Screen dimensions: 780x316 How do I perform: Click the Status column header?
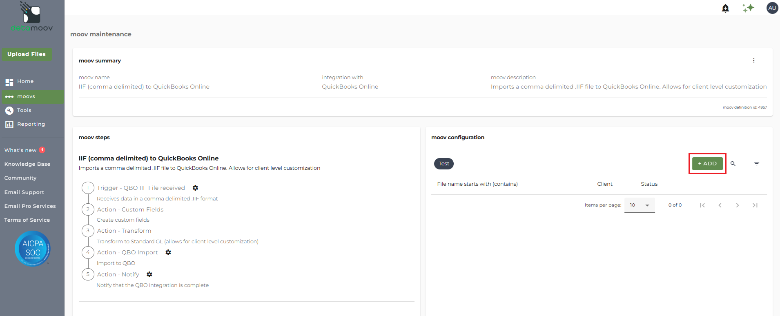pos(649,184)
